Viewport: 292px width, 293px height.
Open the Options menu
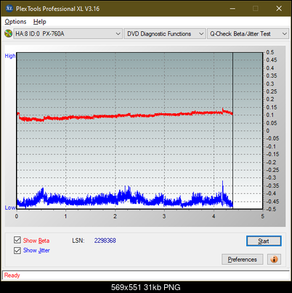click(15, 22)
